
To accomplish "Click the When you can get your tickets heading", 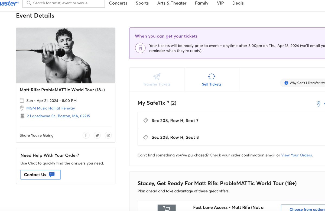I will coord(166,36).
